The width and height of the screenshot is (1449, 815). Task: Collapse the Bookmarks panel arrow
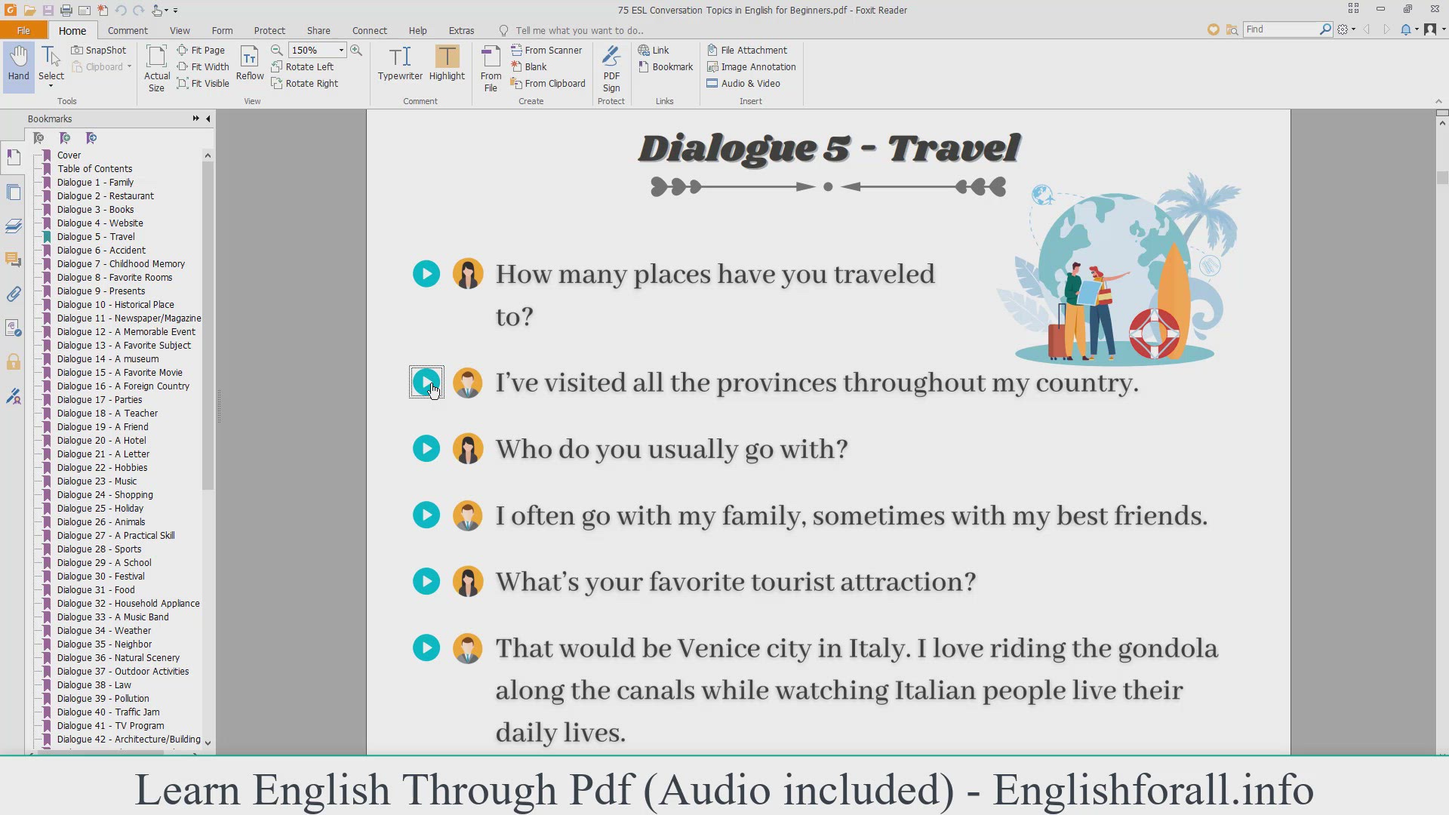click(208, 118)
